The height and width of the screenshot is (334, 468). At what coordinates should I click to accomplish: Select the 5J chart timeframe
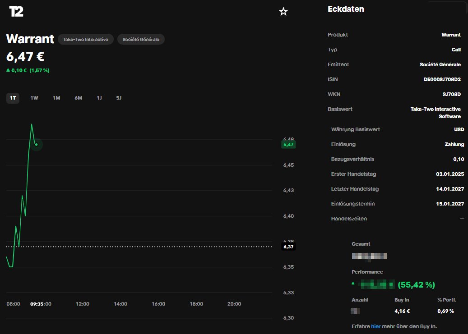tap(119, 98)
